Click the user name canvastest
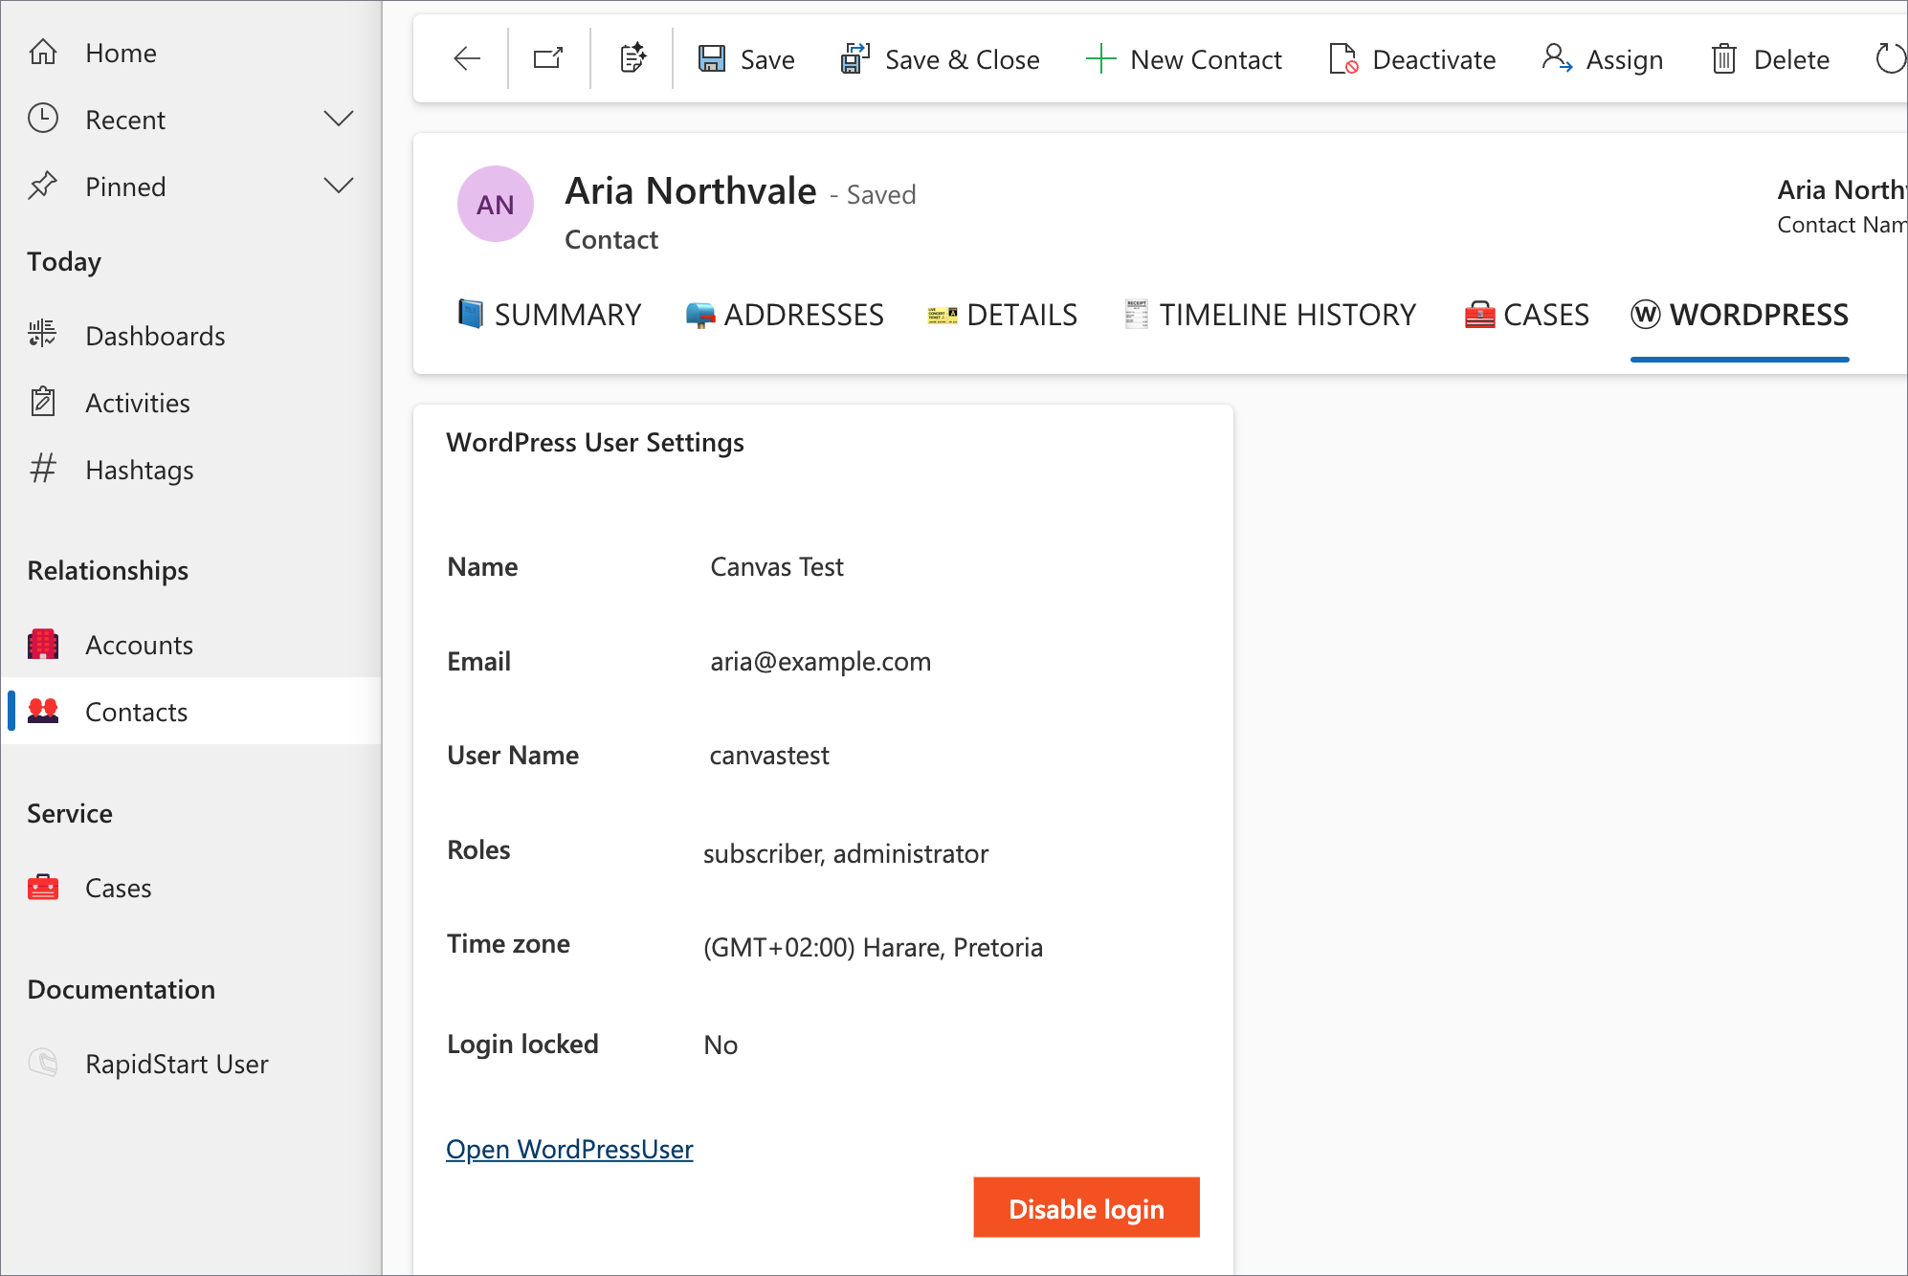This screenshot has width=1908, height=1276. (x=769, y=756)
